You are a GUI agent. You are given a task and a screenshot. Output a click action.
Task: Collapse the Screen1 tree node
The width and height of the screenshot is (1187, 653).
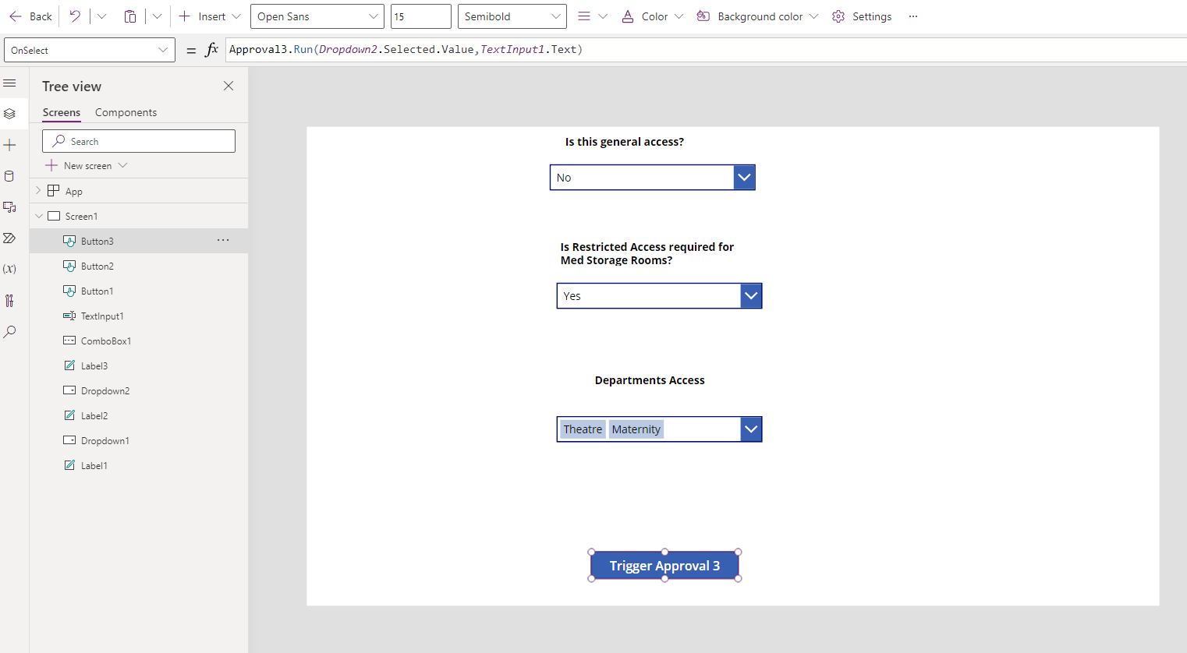39,216
